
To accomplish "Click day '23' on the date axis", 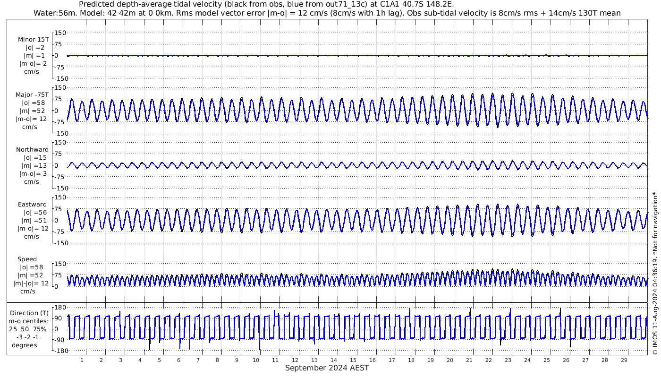I will (x=508, y=360).
